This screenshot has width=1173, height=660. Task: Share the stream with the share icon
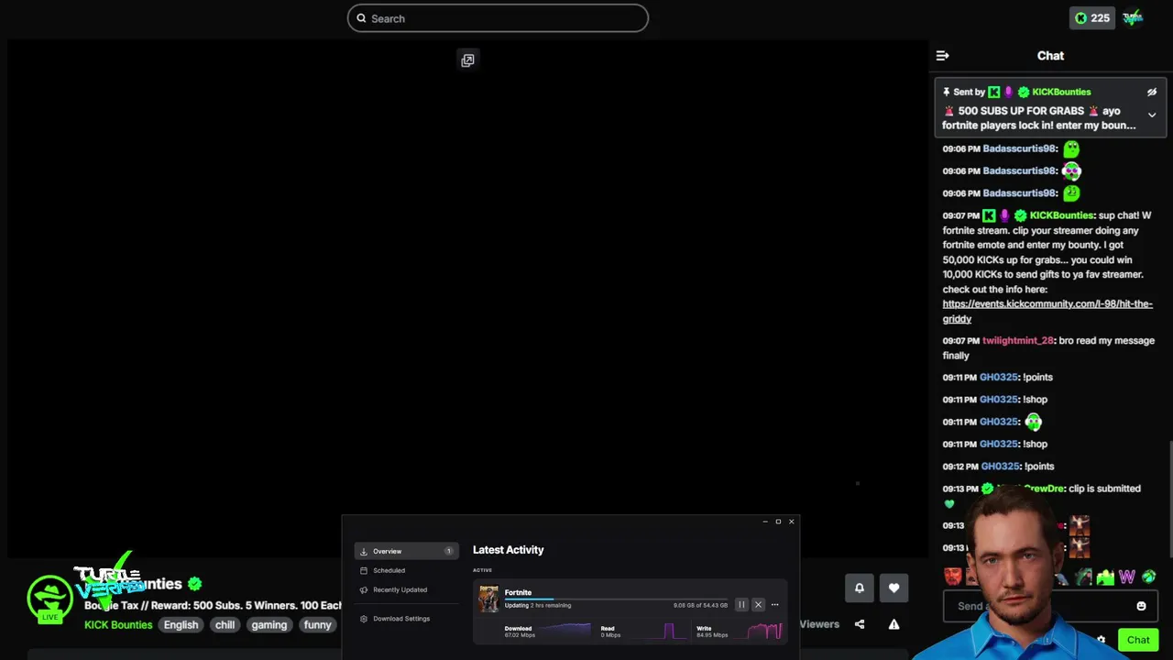point(860,624)
